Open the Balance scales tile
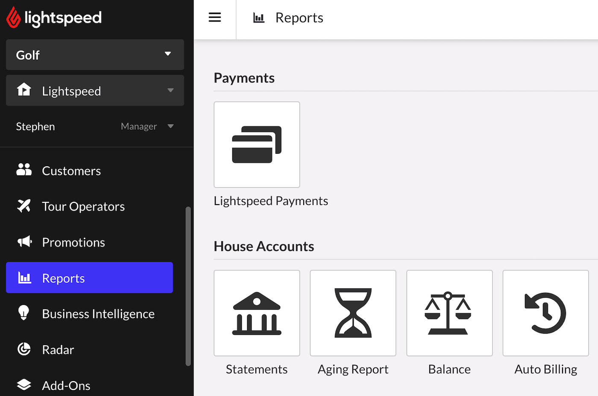598x396 pixels. [449, 313]
